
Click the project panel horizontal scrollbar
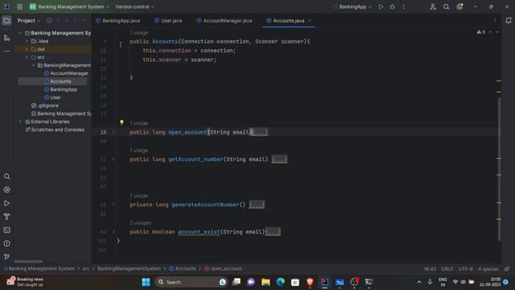coord(28,261)
